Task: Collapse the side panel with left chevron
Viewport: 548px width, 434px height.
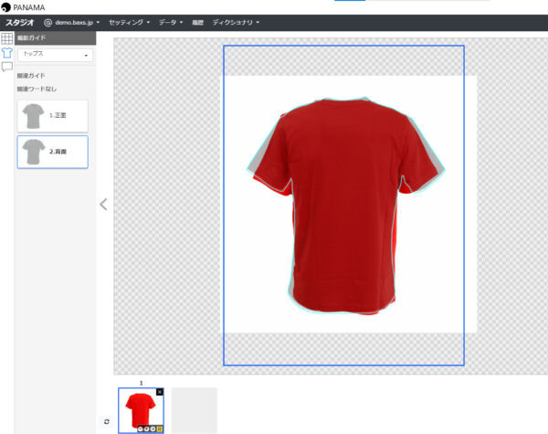Action: (x=103, y=205)
